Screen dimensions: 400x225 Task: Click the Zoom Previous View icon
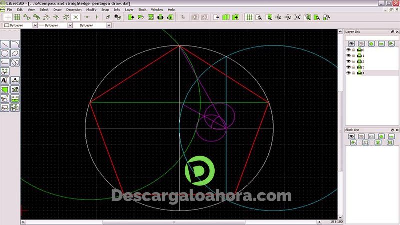point(307,17)
